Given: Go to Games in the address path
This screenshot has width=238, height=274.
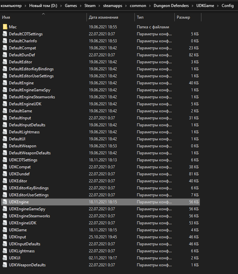Looking at the screenshot, I should tap(71, 6).
